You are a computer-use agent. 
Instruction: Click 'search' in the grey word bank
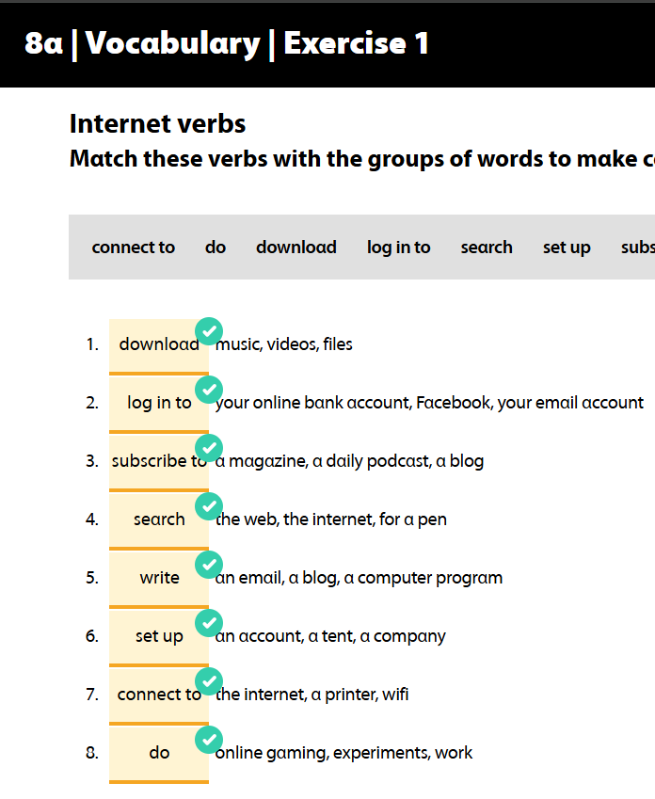487,248
